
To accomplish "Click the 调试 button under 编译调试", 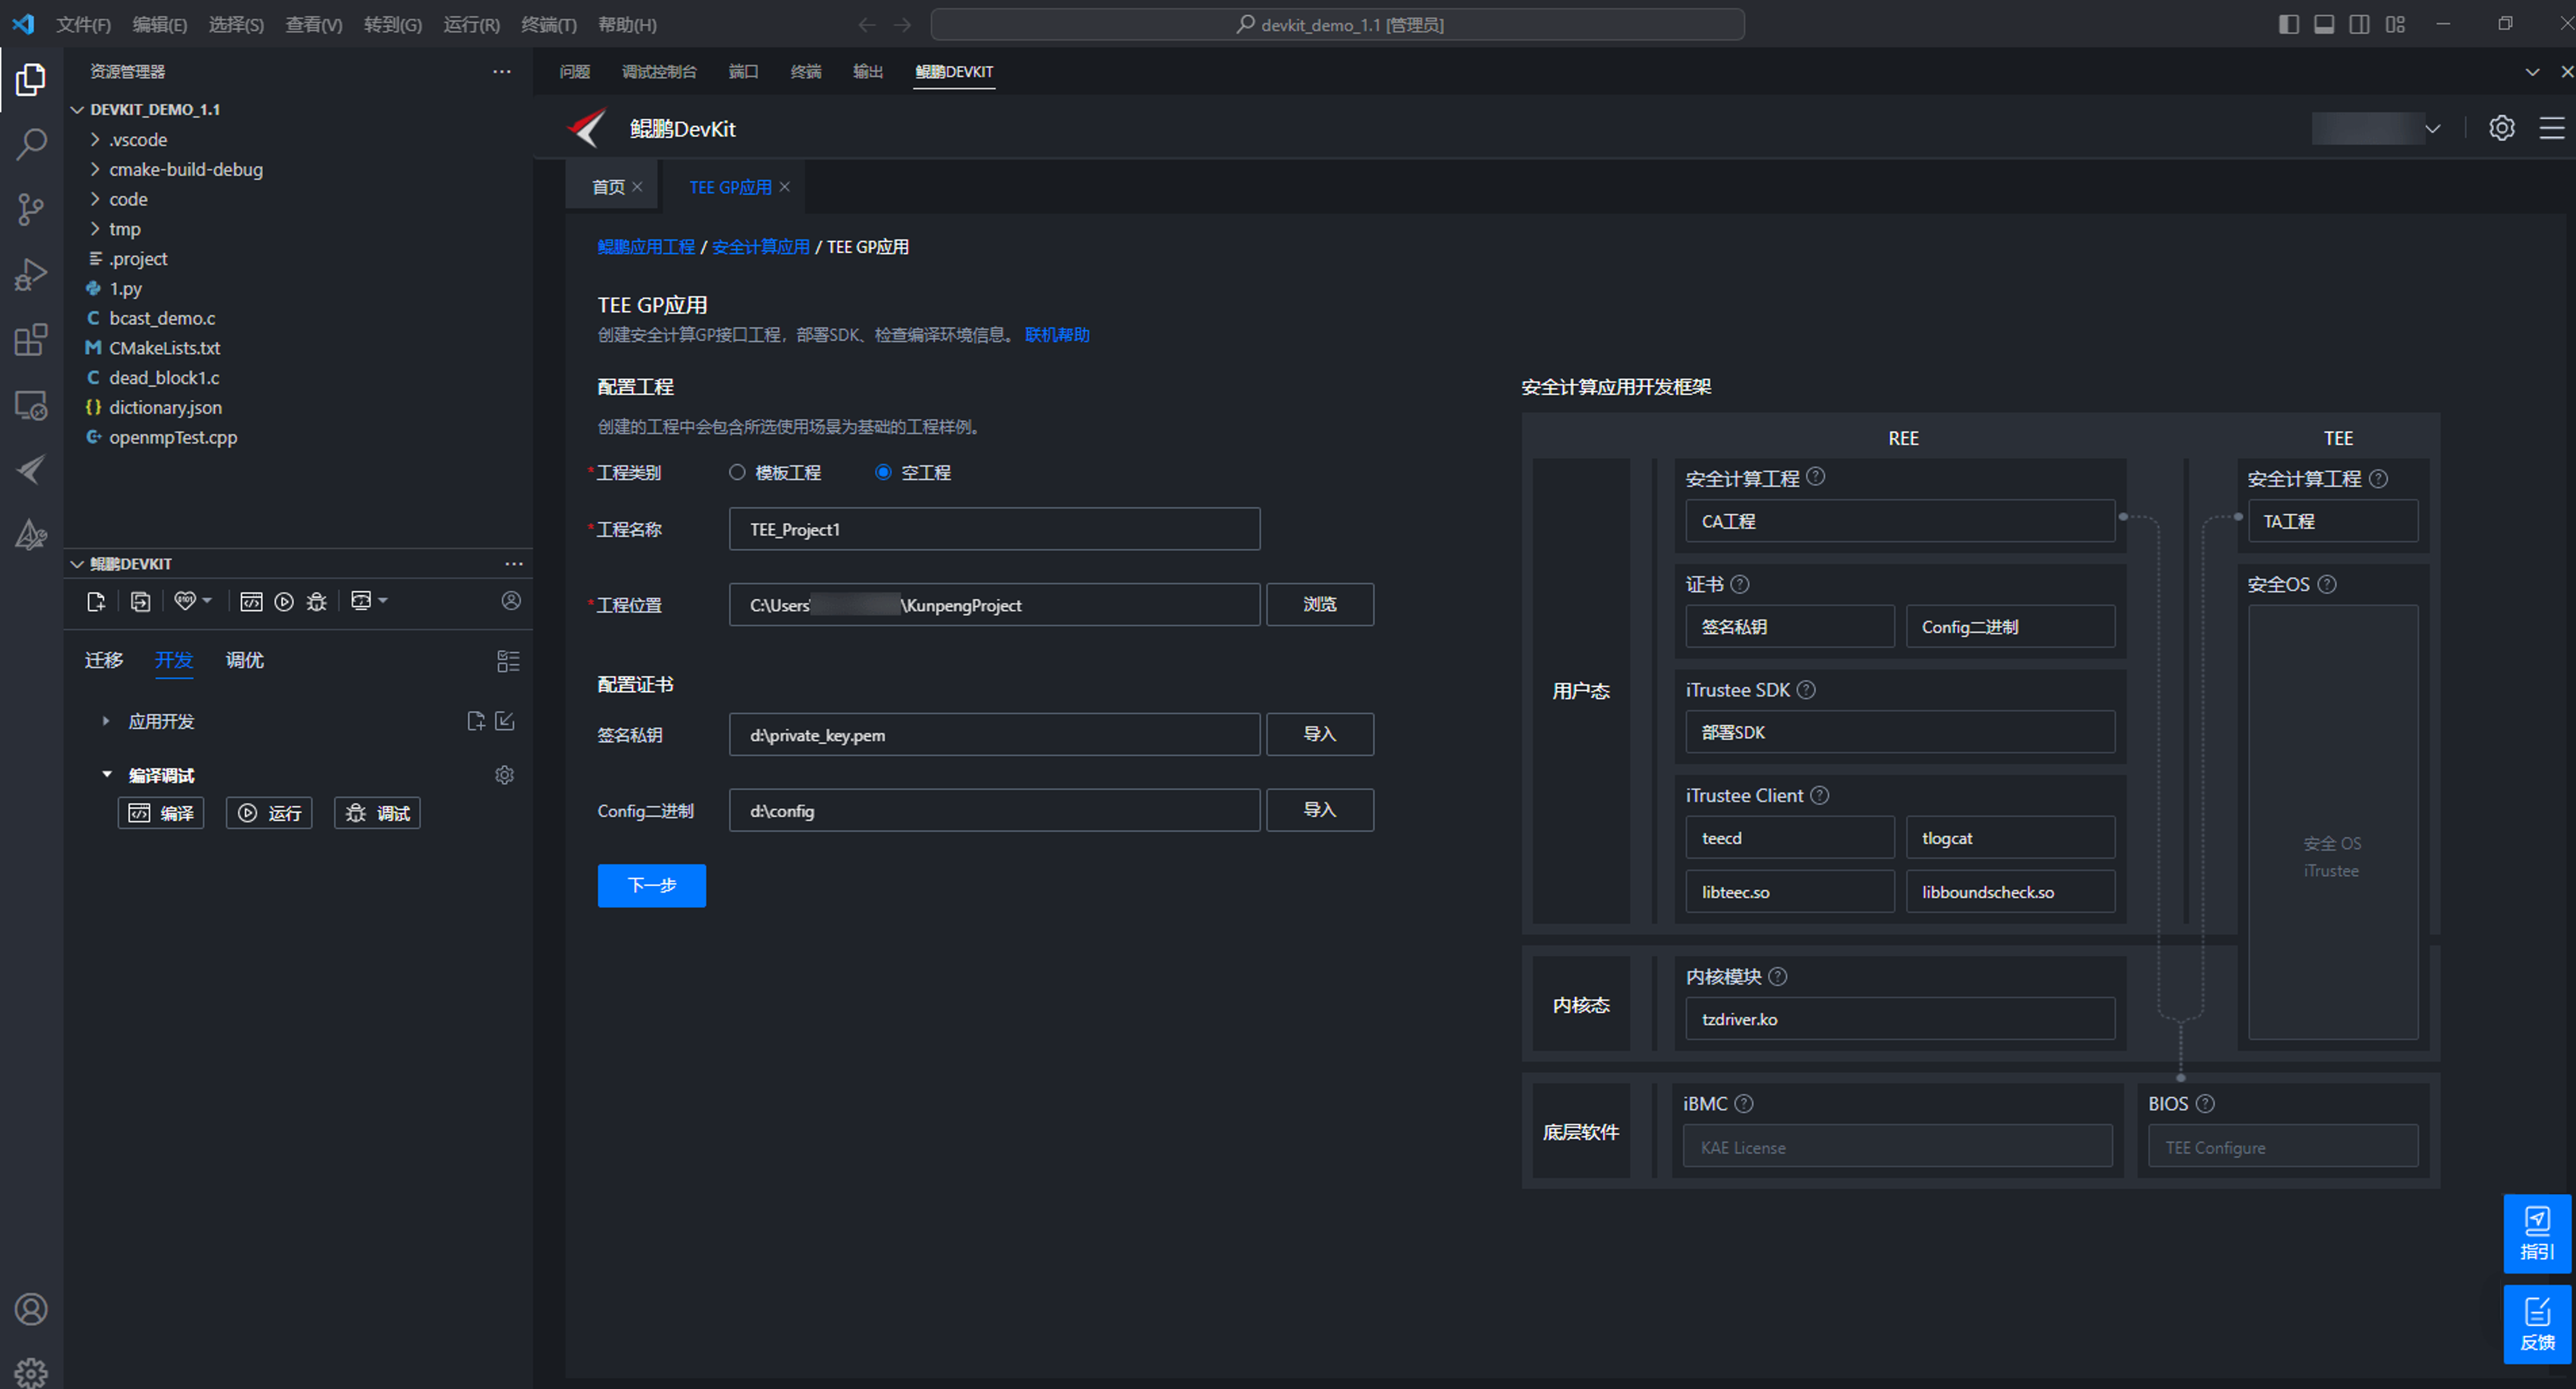I will pos(377,813).
